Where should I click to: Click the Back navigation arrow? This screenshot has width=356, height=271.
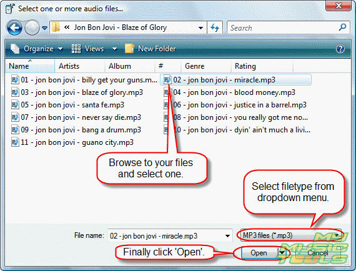pyautogui.click(x=14, y=27)
